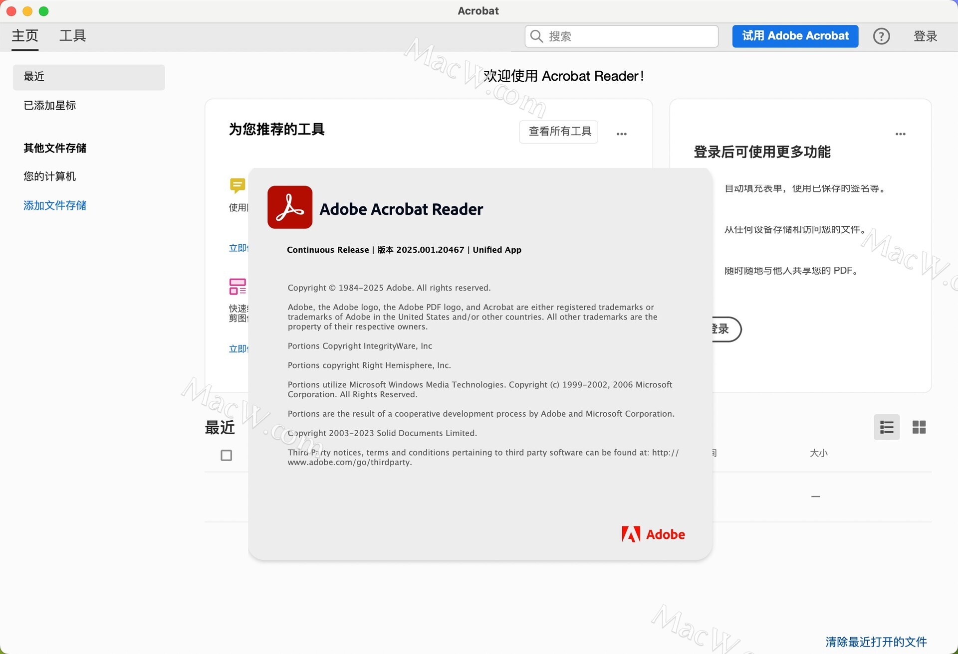Open the help question mark icon
The image size is (958, 654).
pyautogui.click(x=881, y=36)
